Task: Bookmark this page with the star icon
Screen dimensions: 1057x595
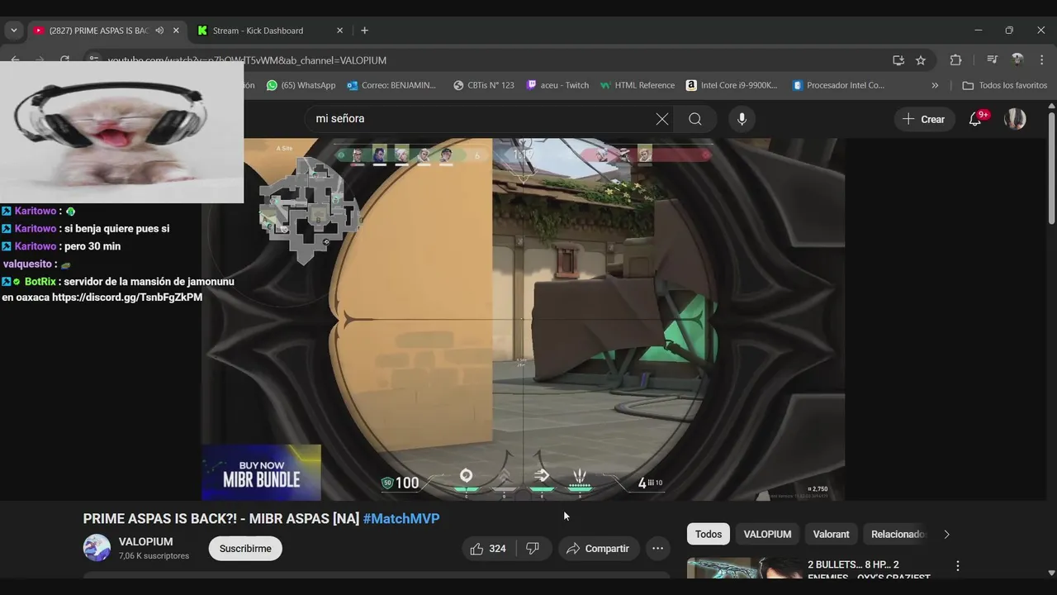Action: [x=921, y=60]
